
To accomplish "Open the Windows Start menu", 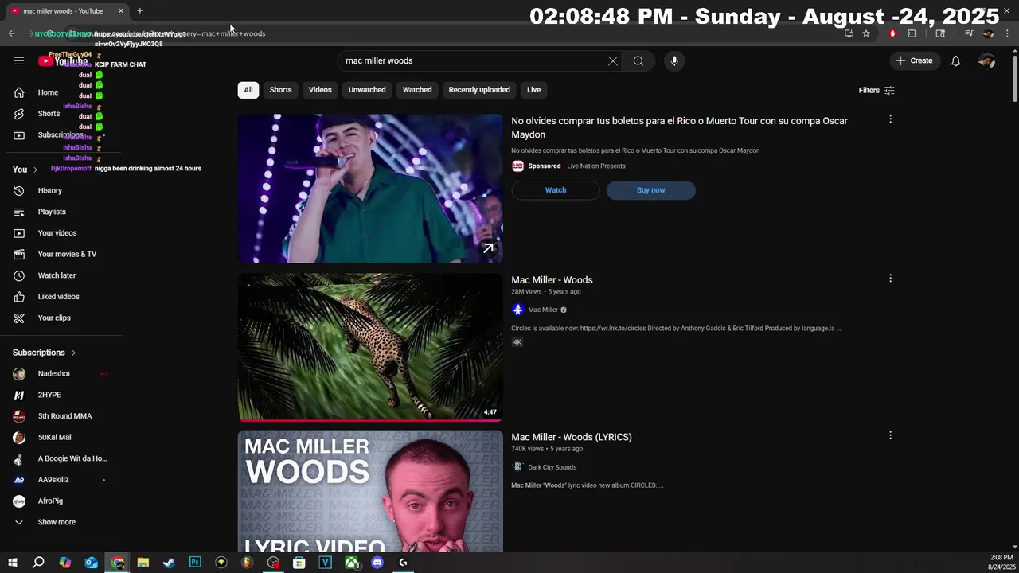I will click(13, 563).
